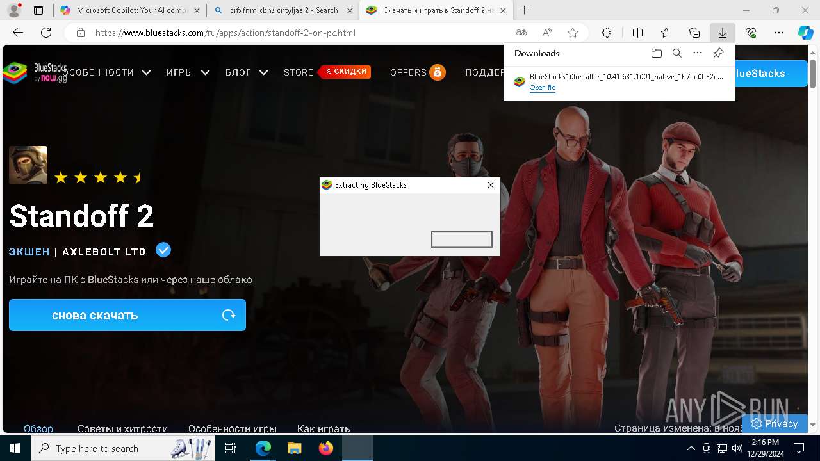Close the Standoff 2 BlueStacks tab
The image size is (820, 461).
coord(504,10)
